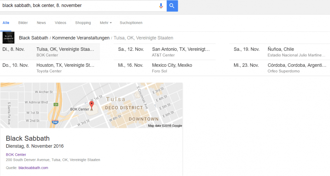Viewport: 330px width, 176px height.
Task: Click the 200 South Denver Avenue address text
Action: pos(53,160)
